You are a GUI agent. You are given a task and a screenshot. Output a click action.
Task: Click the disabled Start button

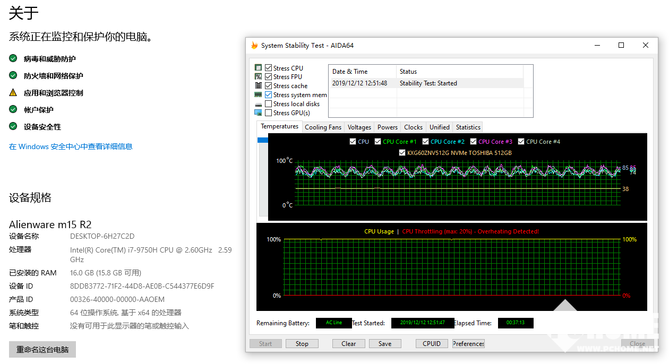(x=266, y=343)
